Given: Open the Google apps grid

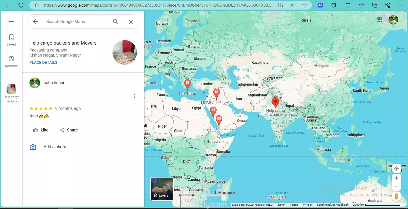Looking at the screenshot, I should (x=380, y=20).
